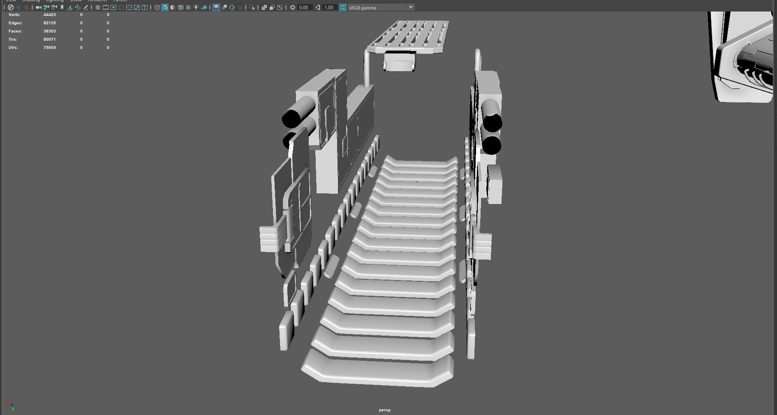Click the XYZ axis orientation gizmo
This screenshot has height=415, width=777.
point(9,406)
